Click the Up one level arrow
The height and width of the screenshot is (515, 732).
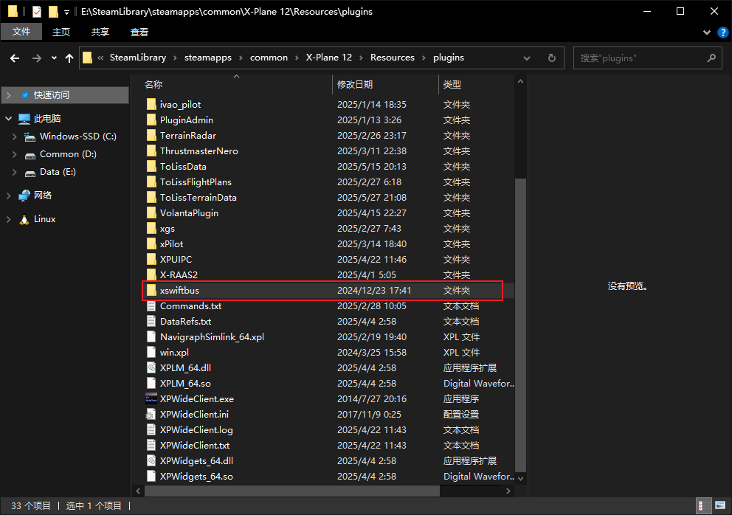tap(69, 58)
